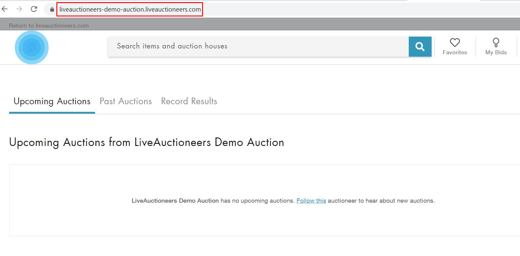Click the padlock site security icon
520x256 pixels.
(52, 9)
